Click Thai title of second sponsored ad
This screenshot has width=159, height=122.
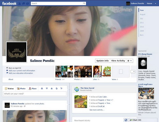pyautogui.click(x=145, y=85)
